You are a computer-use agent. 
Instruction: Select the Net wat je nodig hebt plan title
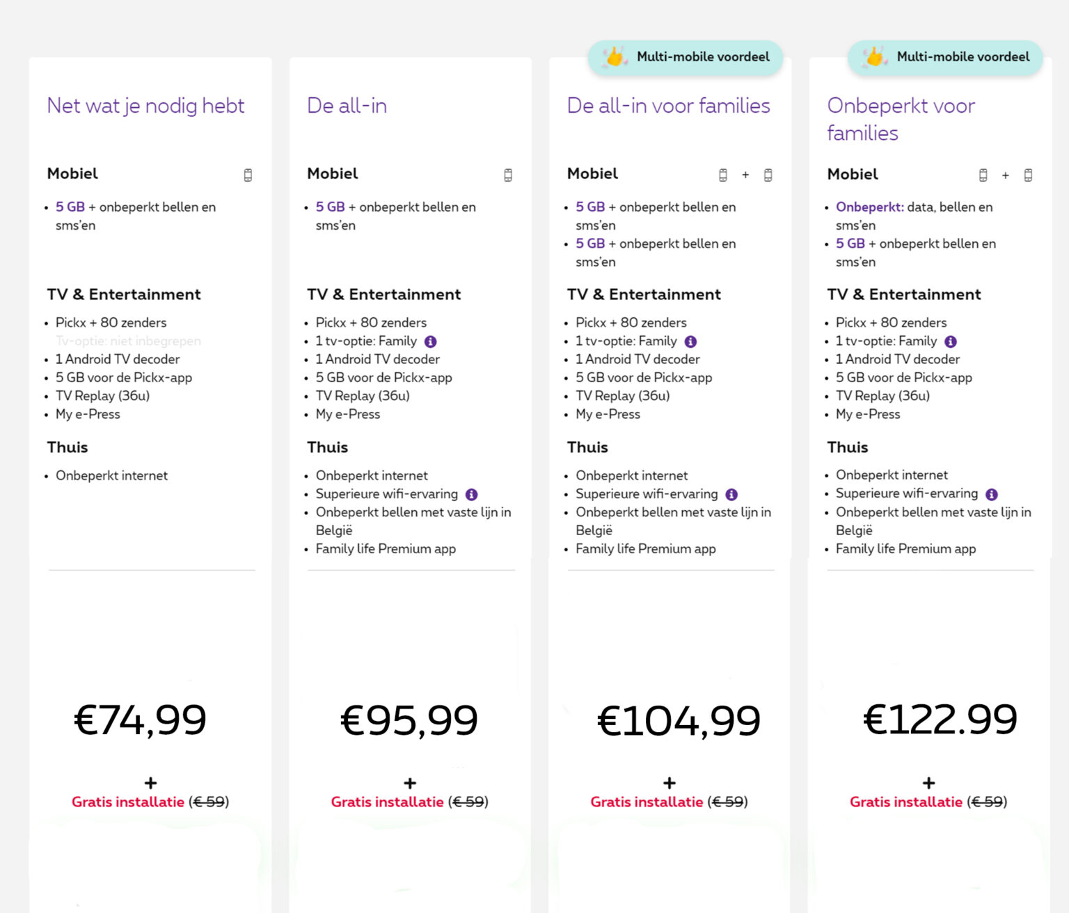point(145,106)
